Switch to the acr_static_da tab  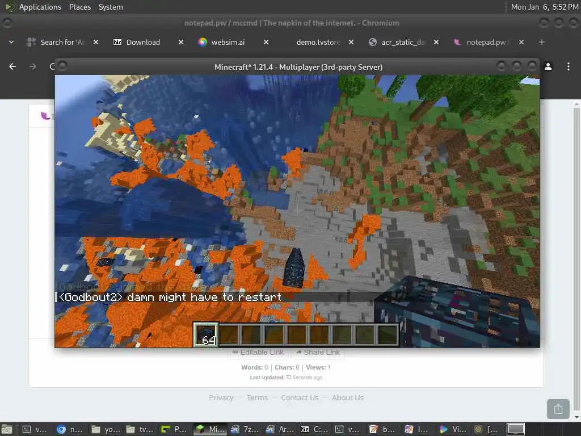point(403,42)
